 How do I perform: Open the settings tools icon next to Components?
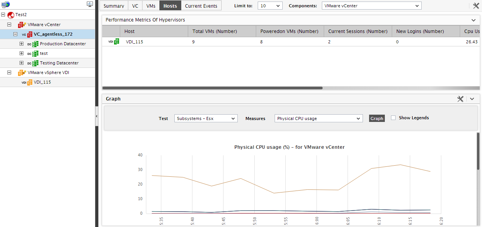tap(476, 6)
